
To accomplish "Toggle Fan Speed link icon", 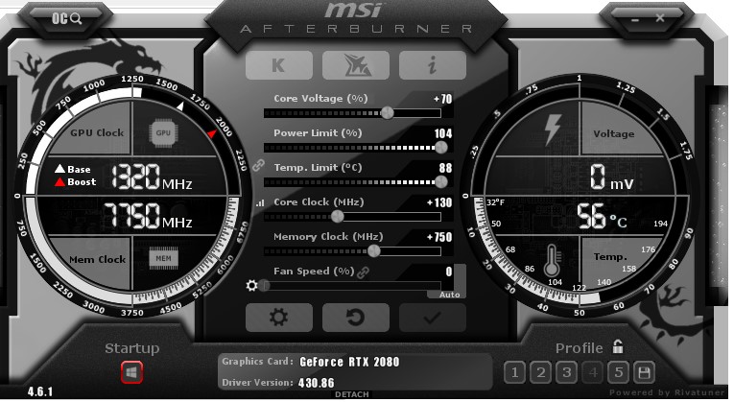I will pos(364,272).
